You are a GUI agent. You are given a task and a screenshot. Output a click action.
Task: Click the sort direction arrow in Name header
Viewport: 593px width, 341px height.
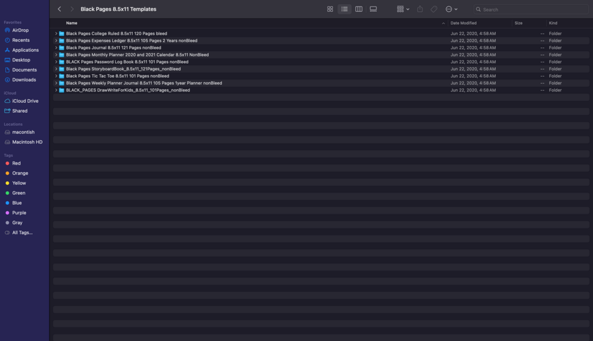(443, 23)
